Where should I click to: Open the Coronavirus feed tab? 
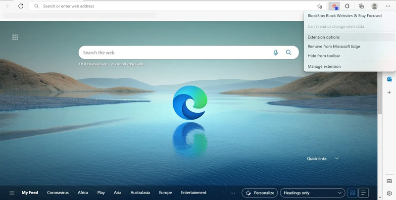tap(58, 193)
